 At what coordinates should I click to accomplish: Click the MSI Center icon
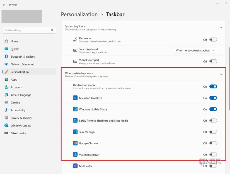pos(75,166)
